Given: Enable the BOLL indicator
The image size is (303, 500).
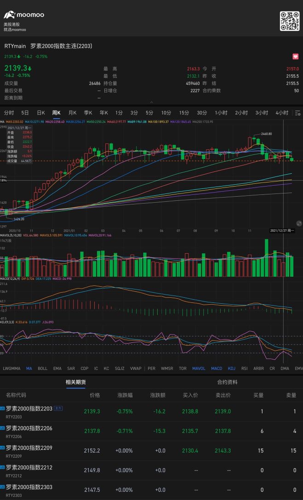Looking at the screenshot, I should [x=42, y=368].
